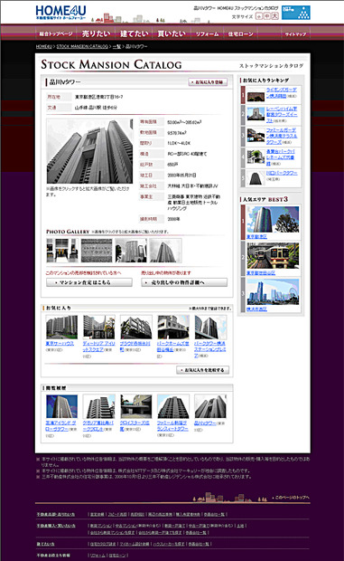
Task: Select the small 小 font size button
Action: click(259, 16)
